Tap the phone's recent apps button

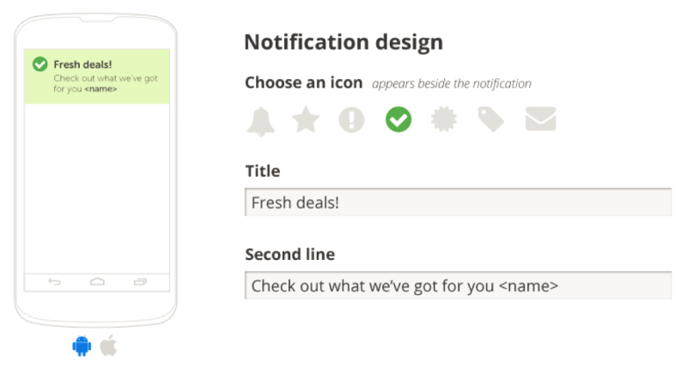(x=140, y=281)
